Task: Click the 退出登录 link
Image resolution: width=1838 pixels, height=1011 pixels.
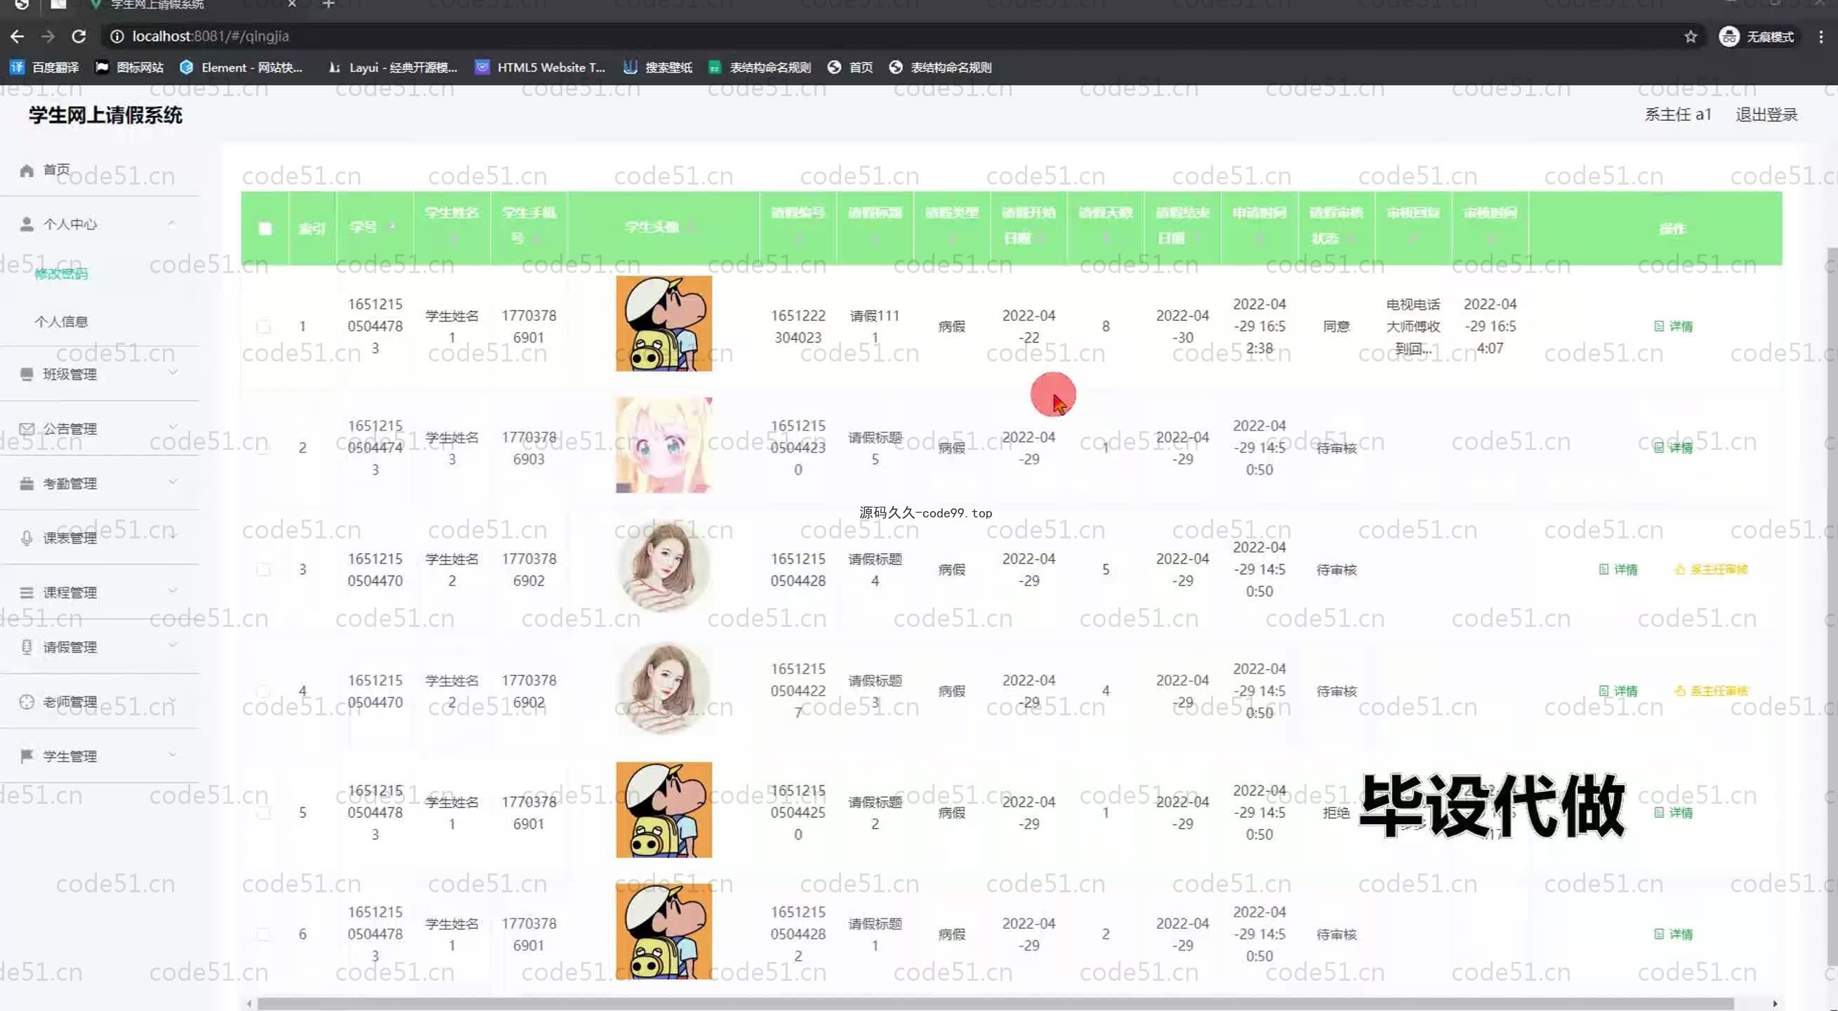Action: [1766, 115]
